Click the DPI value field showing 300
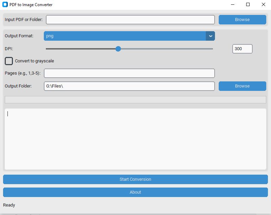The height and width of the screenshot is (215, 271). [242, 49]
